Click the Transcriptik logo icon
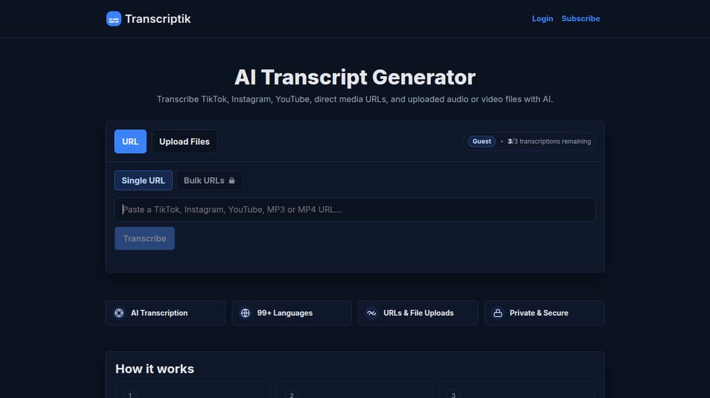 [114, 19]
